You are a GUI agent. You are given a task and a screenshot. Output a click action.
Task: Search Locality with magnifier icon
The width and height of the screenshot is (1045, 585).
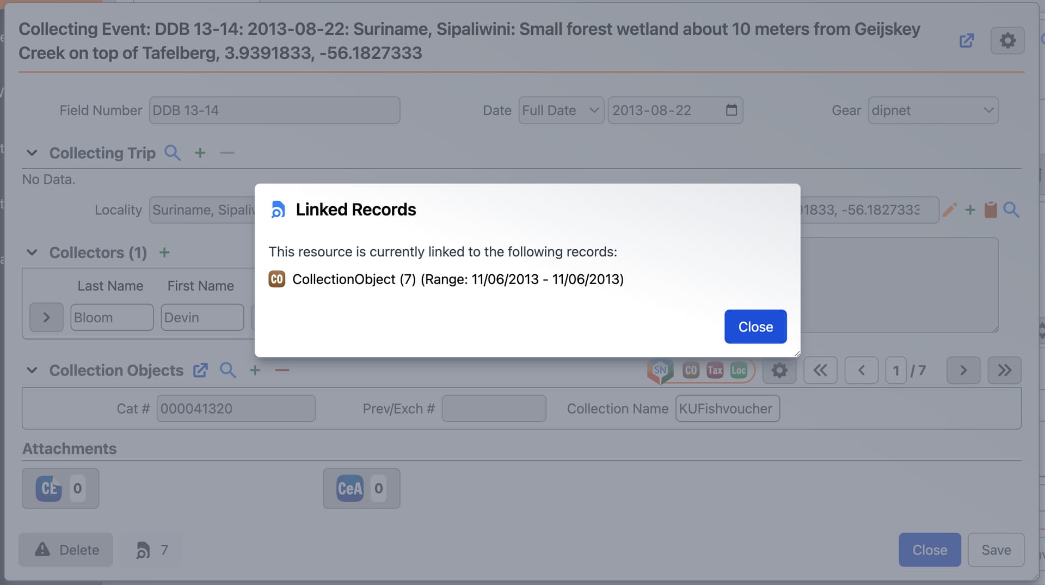(x=1011, y=210)
